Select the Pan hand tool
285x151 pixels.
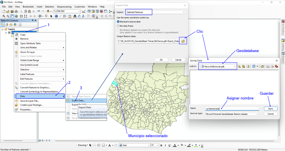coord(12,16)
